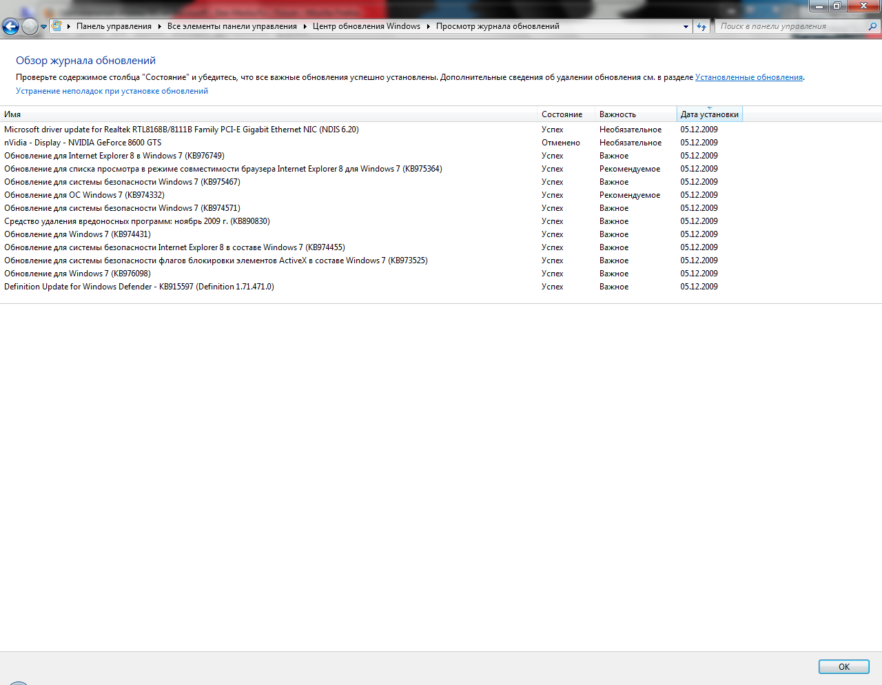882x685 pixels.
Task: Select the compatibility view list update KB975364
Action: click(372, 169)
